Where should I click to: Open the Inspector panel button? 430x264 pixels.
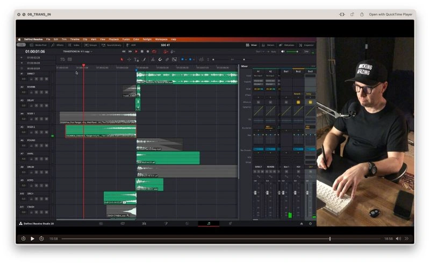[x=306, y=45]
